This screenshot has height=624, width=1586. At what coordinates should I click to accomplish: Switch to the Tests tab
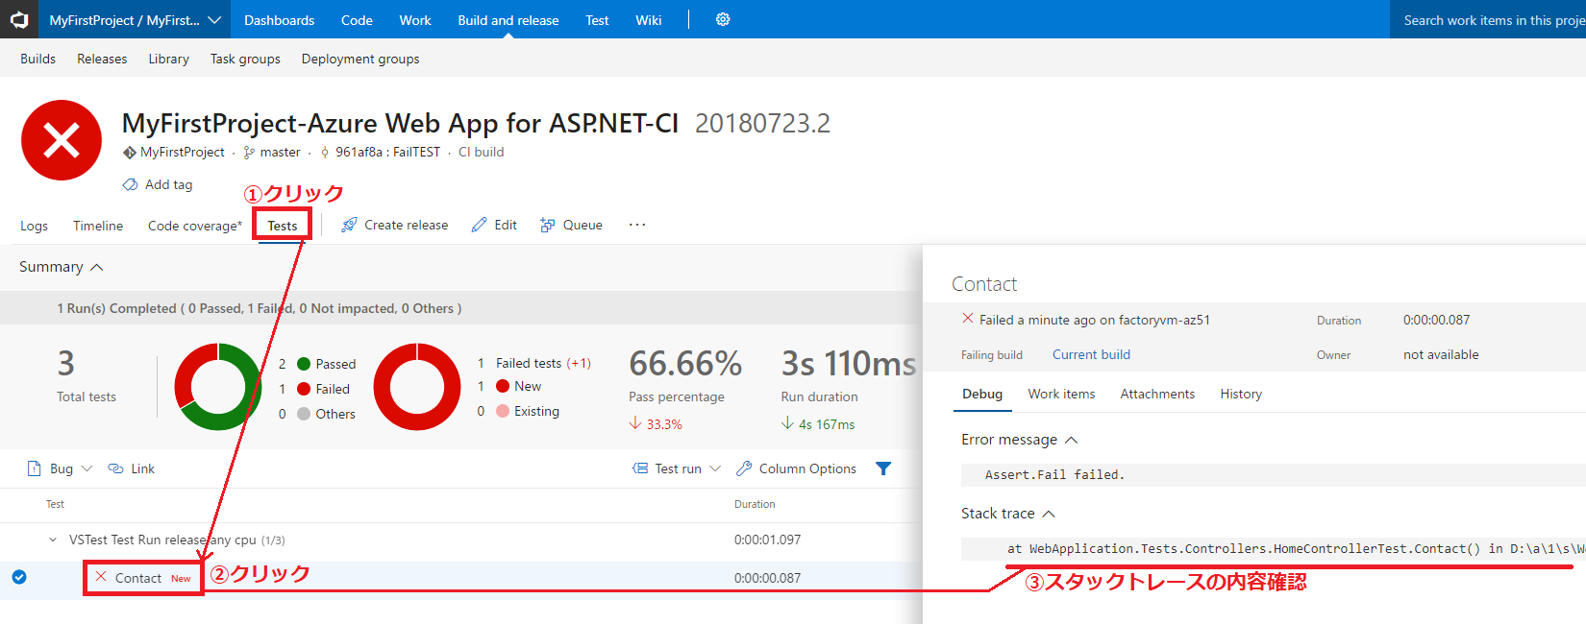click(283, 226)
